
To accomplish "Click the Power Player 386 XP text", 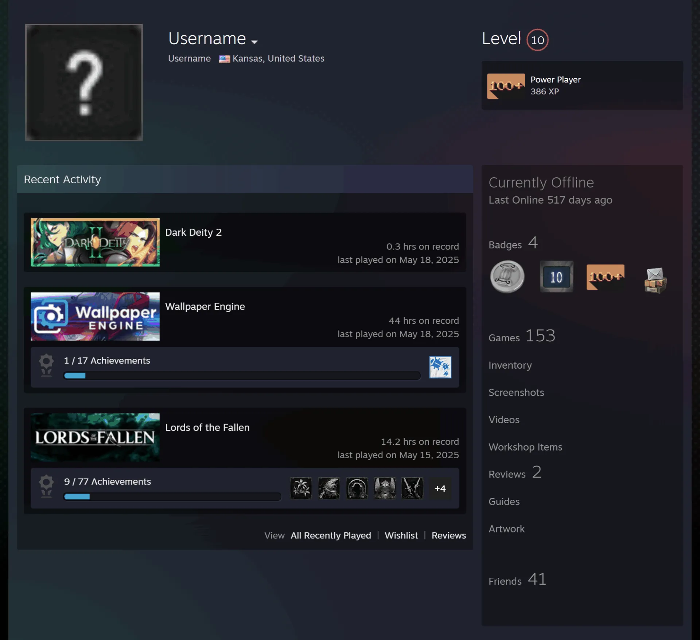I will click(x=556, y=86).
